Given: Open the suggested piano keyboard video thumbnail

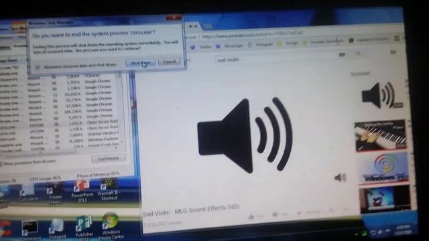Looking at the screenshot, I should point(381,135).
